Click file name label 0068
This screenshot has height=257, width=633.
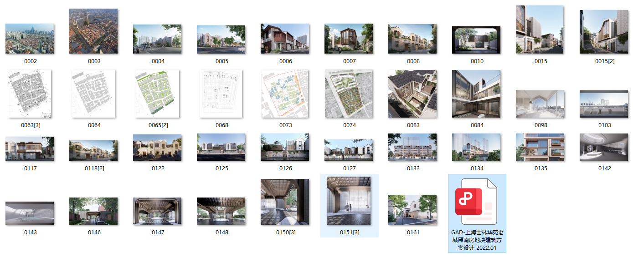[x=222, y=125]
